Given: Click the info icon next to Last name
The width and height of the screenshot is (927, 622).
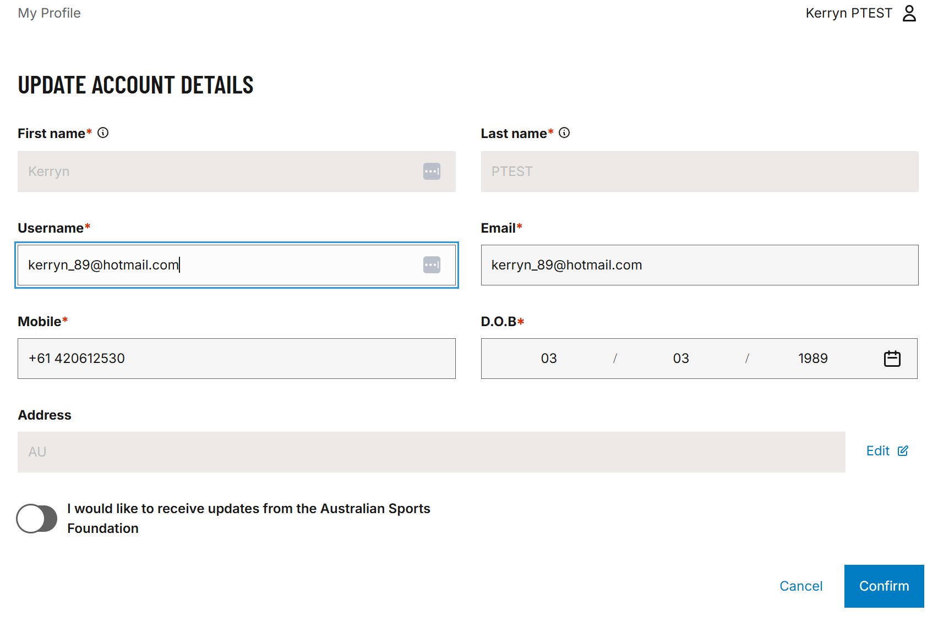Looking at the screenshot, I should click(564, 133).
